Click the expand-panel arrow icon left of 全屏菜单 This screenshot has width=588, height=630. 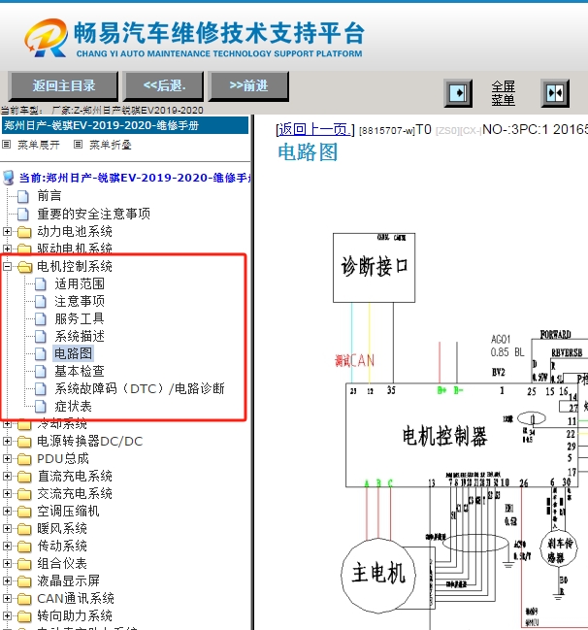[x=458, y=93]
